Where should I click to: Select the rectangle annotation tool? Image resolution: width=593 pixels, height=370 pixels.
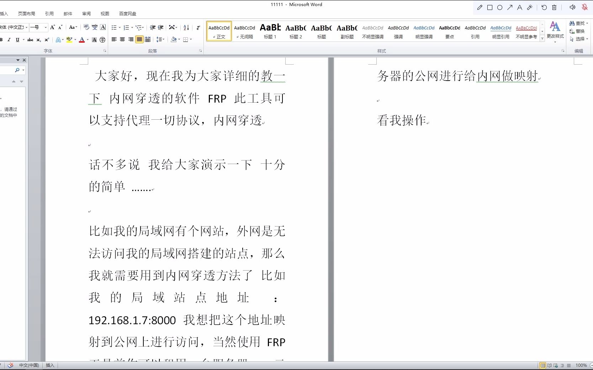click(490, 7)
